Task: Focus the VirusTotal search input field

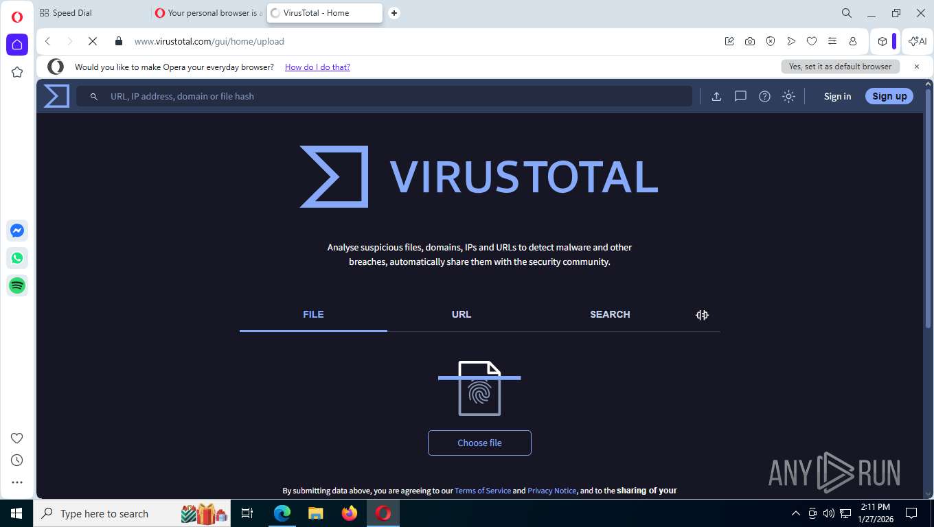Action: 385,96
